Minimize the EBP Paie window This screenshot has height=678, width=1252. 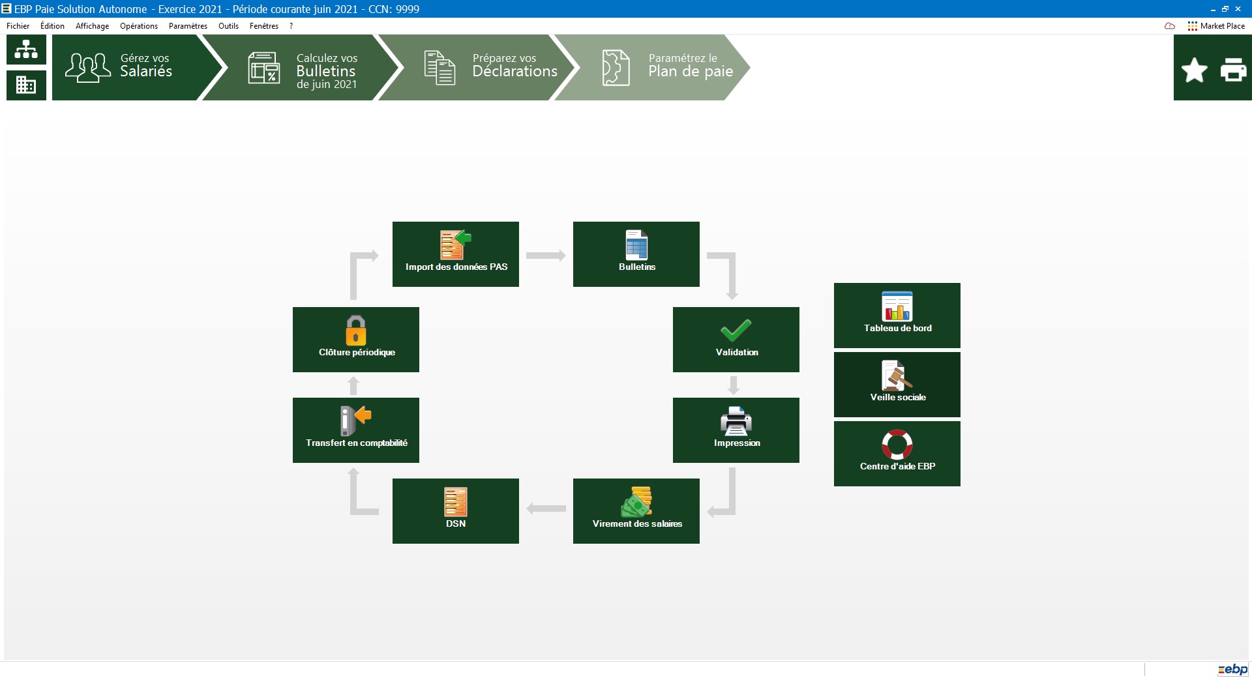pos(1213,9)
